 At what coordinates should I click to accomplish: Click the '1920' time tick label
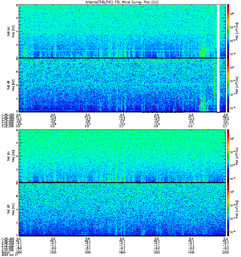(x=156, y=253)
